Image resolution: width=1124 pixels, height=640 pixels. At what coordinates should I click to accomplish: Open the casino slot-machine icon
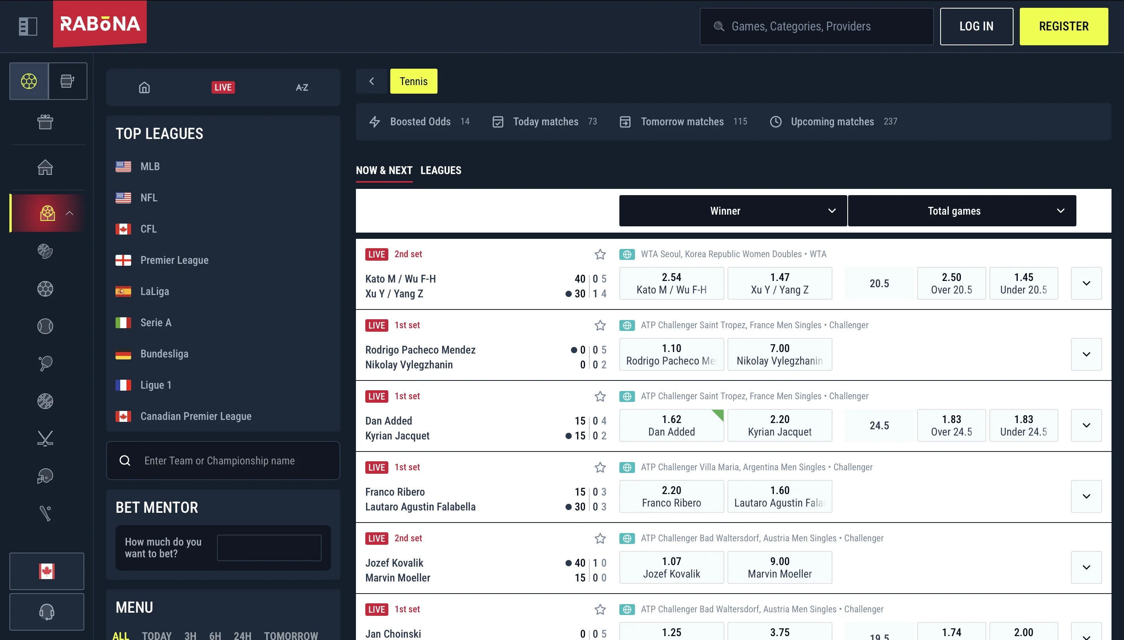tap(67, 81)
